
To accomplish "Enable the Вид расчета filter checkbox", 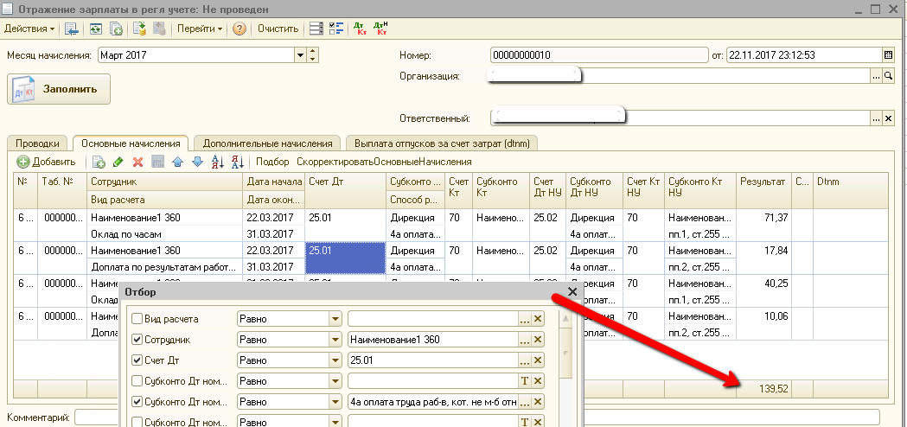I will point(137,319).
